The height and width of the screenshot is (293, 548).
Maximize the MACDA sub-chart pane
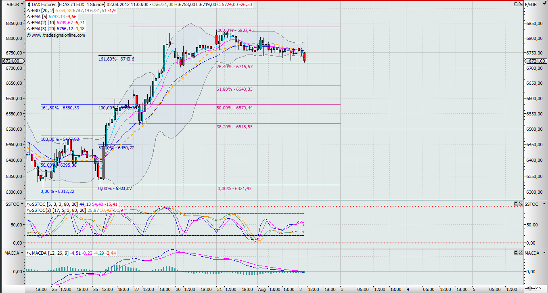pyautogui.click(x=516, y=253)
